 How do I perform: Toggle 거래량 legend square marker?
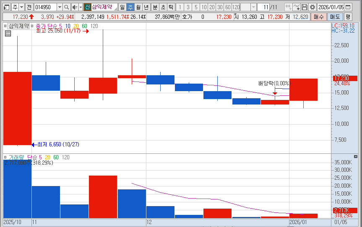tap(5, 157)
